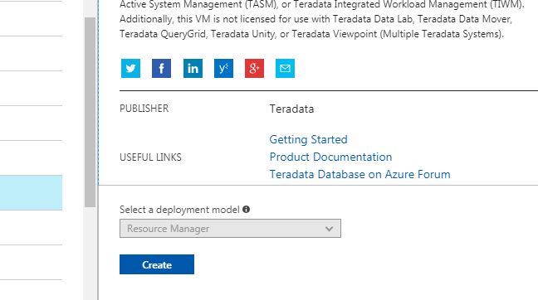Click the deployment model info icon

(246, 209)
